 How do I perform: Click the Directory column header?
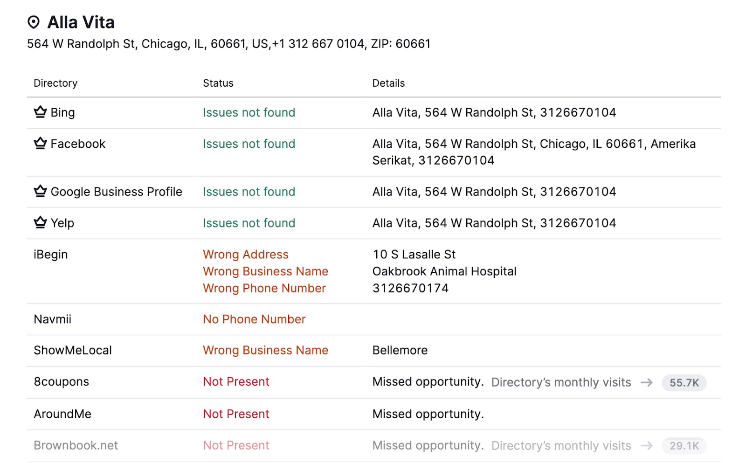55,83
